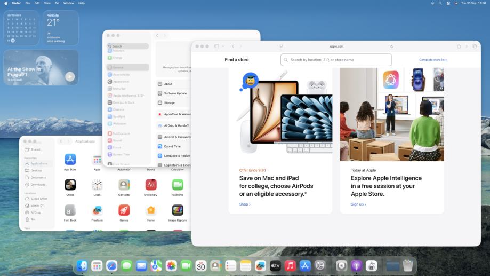This screenshot has width=490, height=276.
Task: Click store search field on apple.com
Action: tap(336, 60)
